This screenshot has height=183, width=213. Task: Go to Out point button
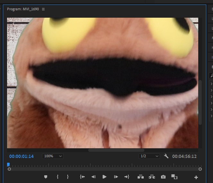pos(127,177)
